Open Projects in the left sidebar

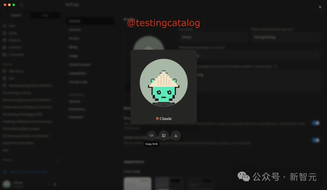[x=14, y=40]
